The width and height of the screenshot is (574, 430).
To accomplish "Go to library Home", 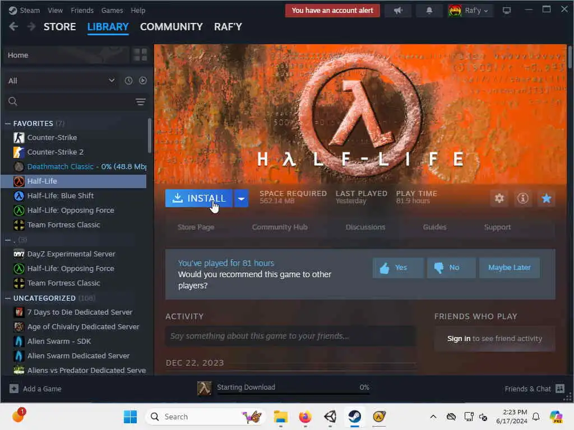I will 67,55.
